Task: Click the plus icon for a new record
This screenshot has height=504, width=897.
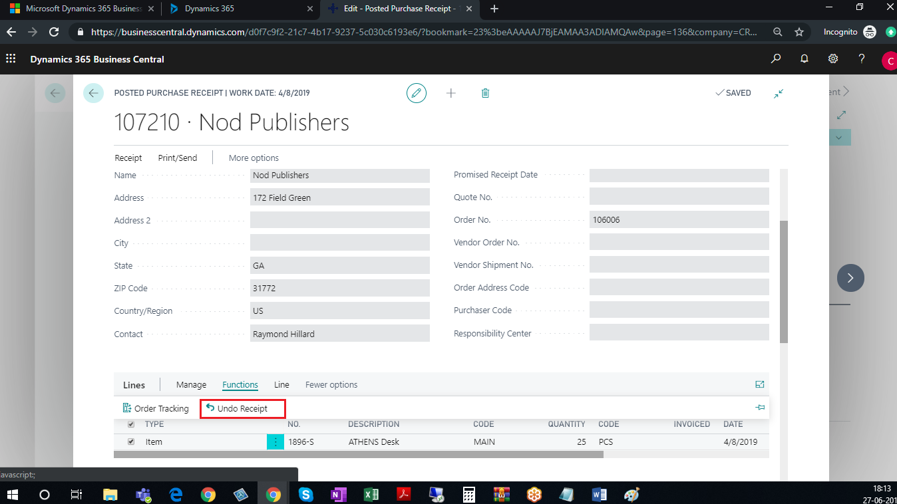Action: point(451,93)
